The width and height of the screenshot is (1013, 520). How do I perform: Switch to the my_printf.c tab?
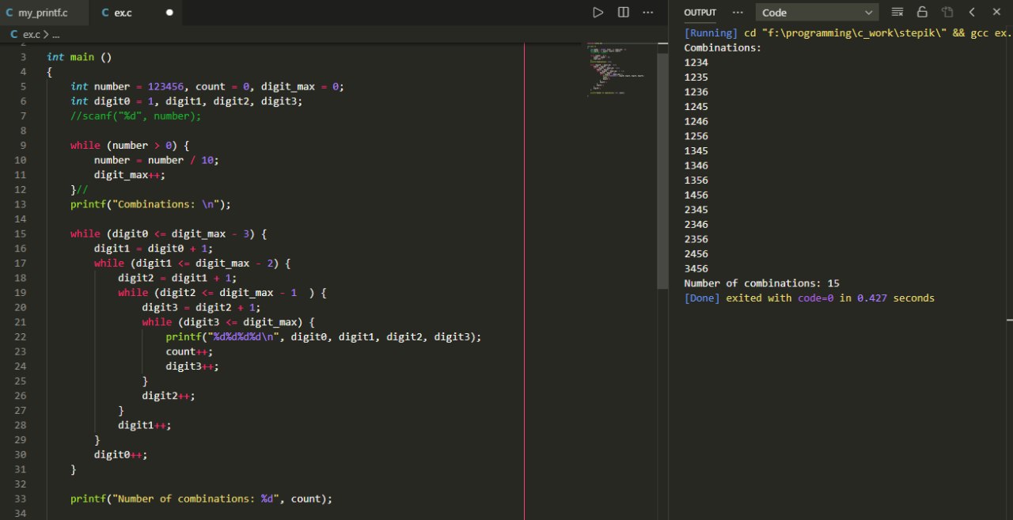point(44,13)
